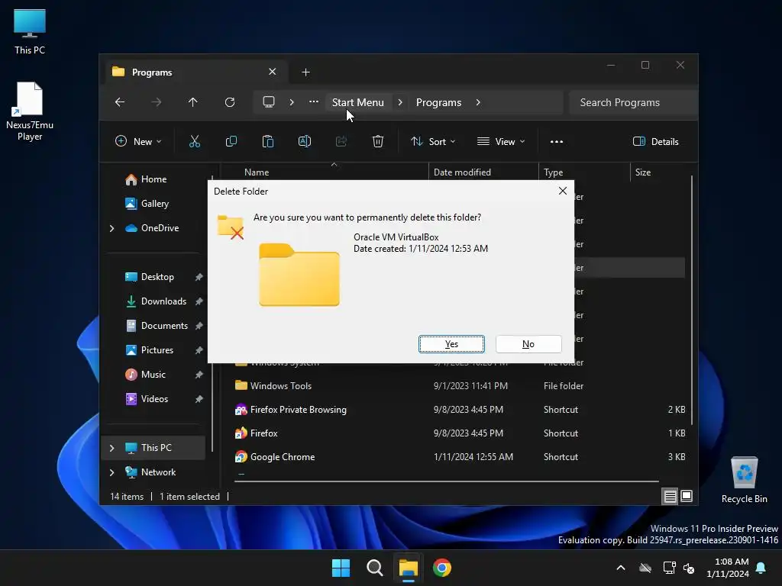
Task: Close the Delete Folder dialog
Action: (x=563, y=191)
